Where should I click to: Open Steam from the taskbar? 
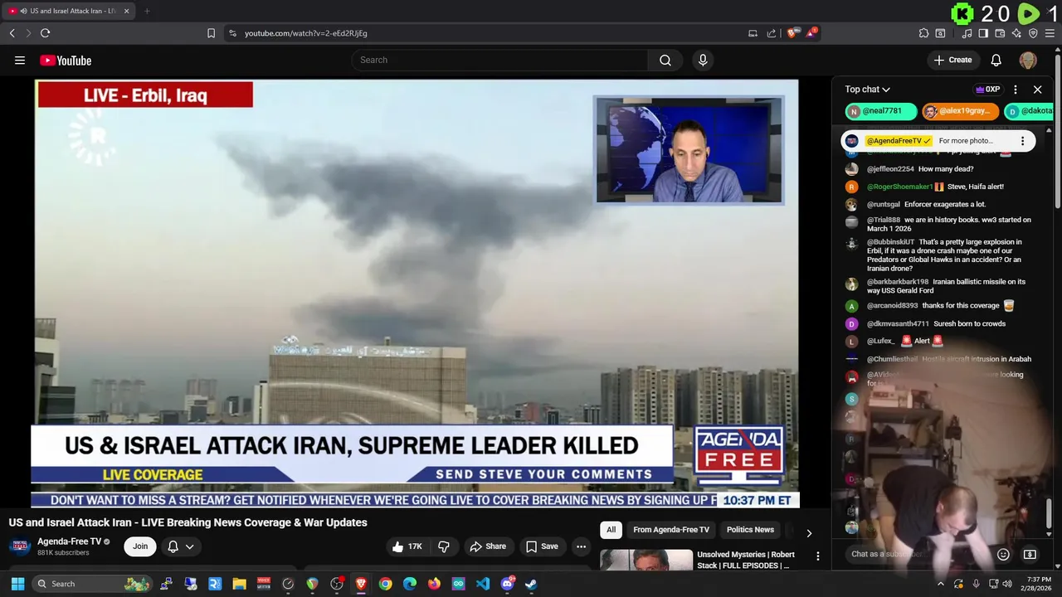531,584
